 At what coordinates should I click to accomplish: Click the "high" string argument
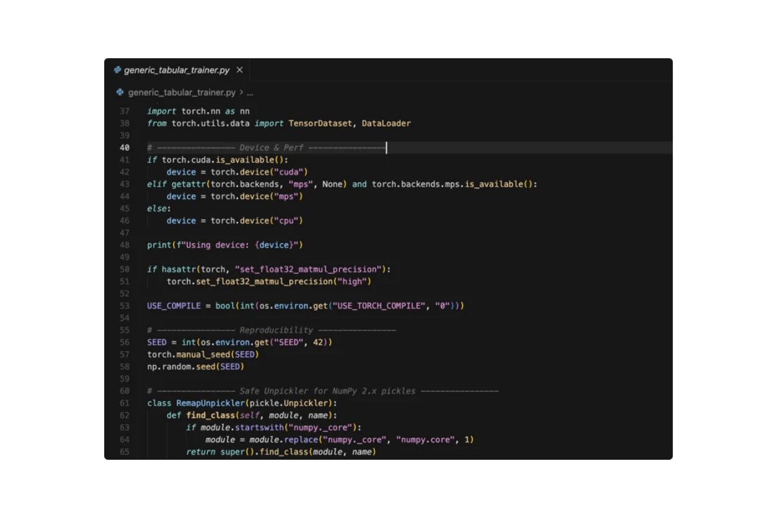pyautogui.click(x=352, y=282)
